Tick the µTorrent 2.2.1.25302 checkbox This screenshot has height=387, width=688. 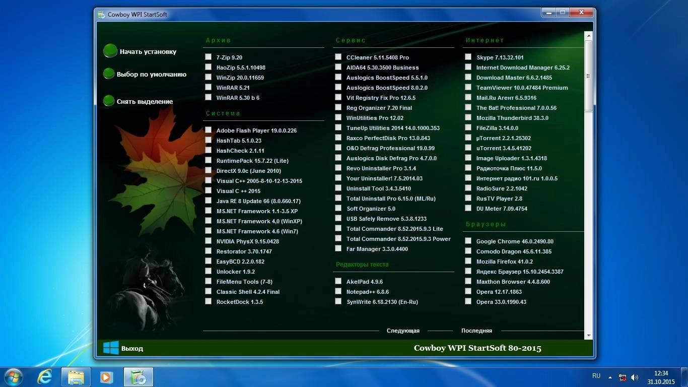[468, 138]
